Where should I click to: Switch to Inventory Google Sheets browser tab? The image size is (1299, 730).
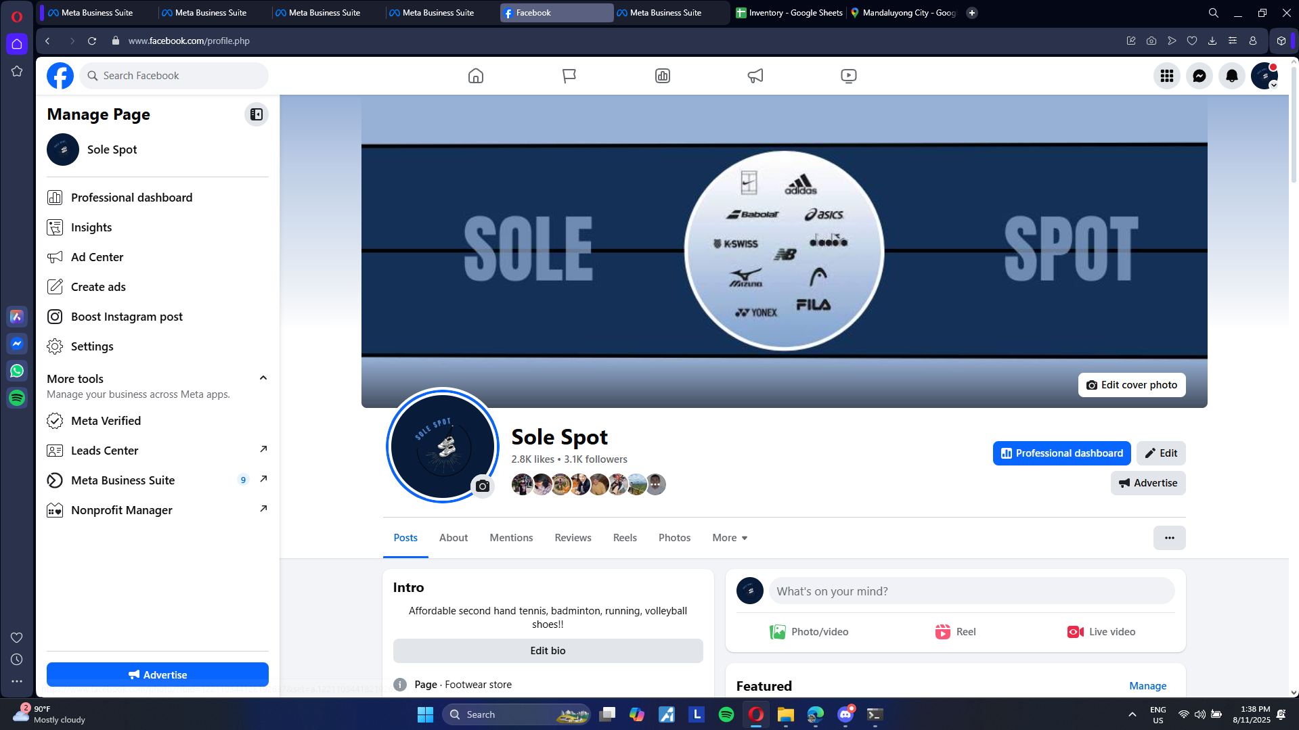789,13
